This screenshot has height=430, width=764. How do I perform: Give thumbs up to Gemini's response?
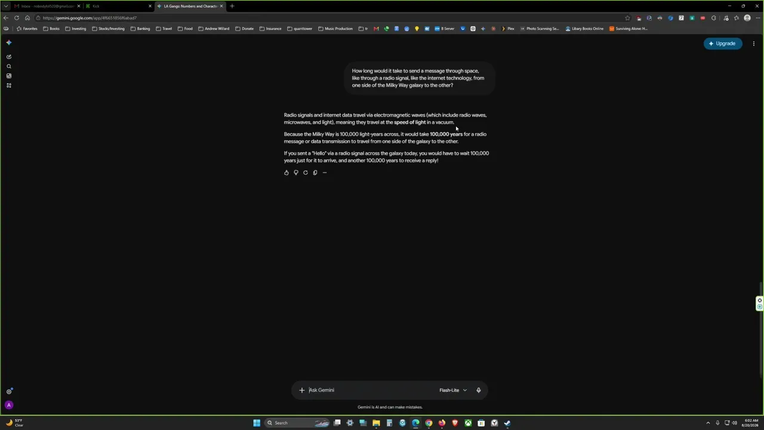tap(286, 173)
